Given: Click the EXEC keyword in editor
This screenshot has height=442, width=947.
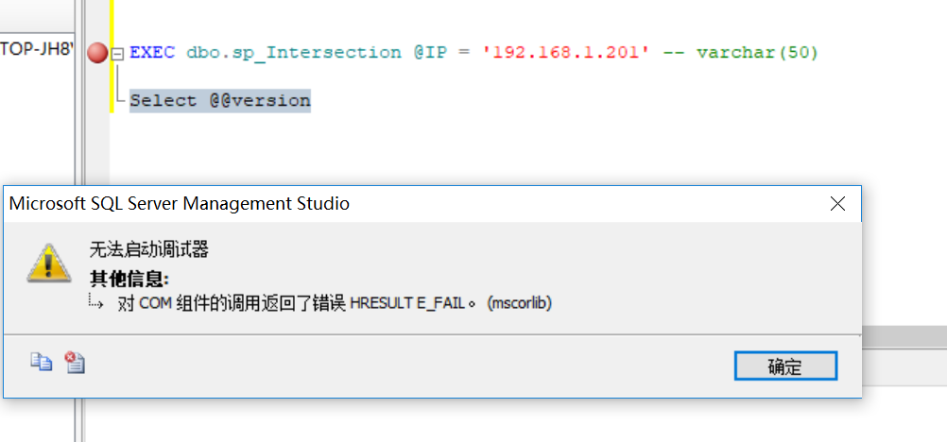Looking at the screenshot, I should 152,53.
